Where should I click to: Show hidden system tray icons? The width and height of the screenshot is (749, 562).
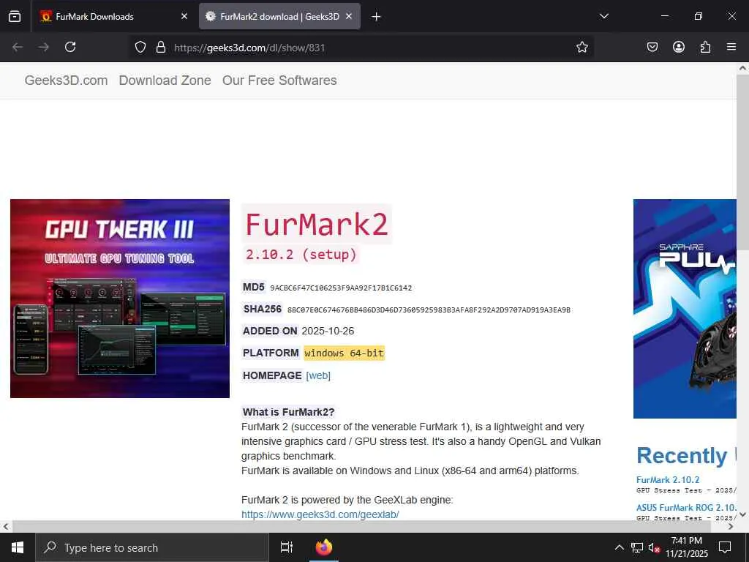pos(619,547)
